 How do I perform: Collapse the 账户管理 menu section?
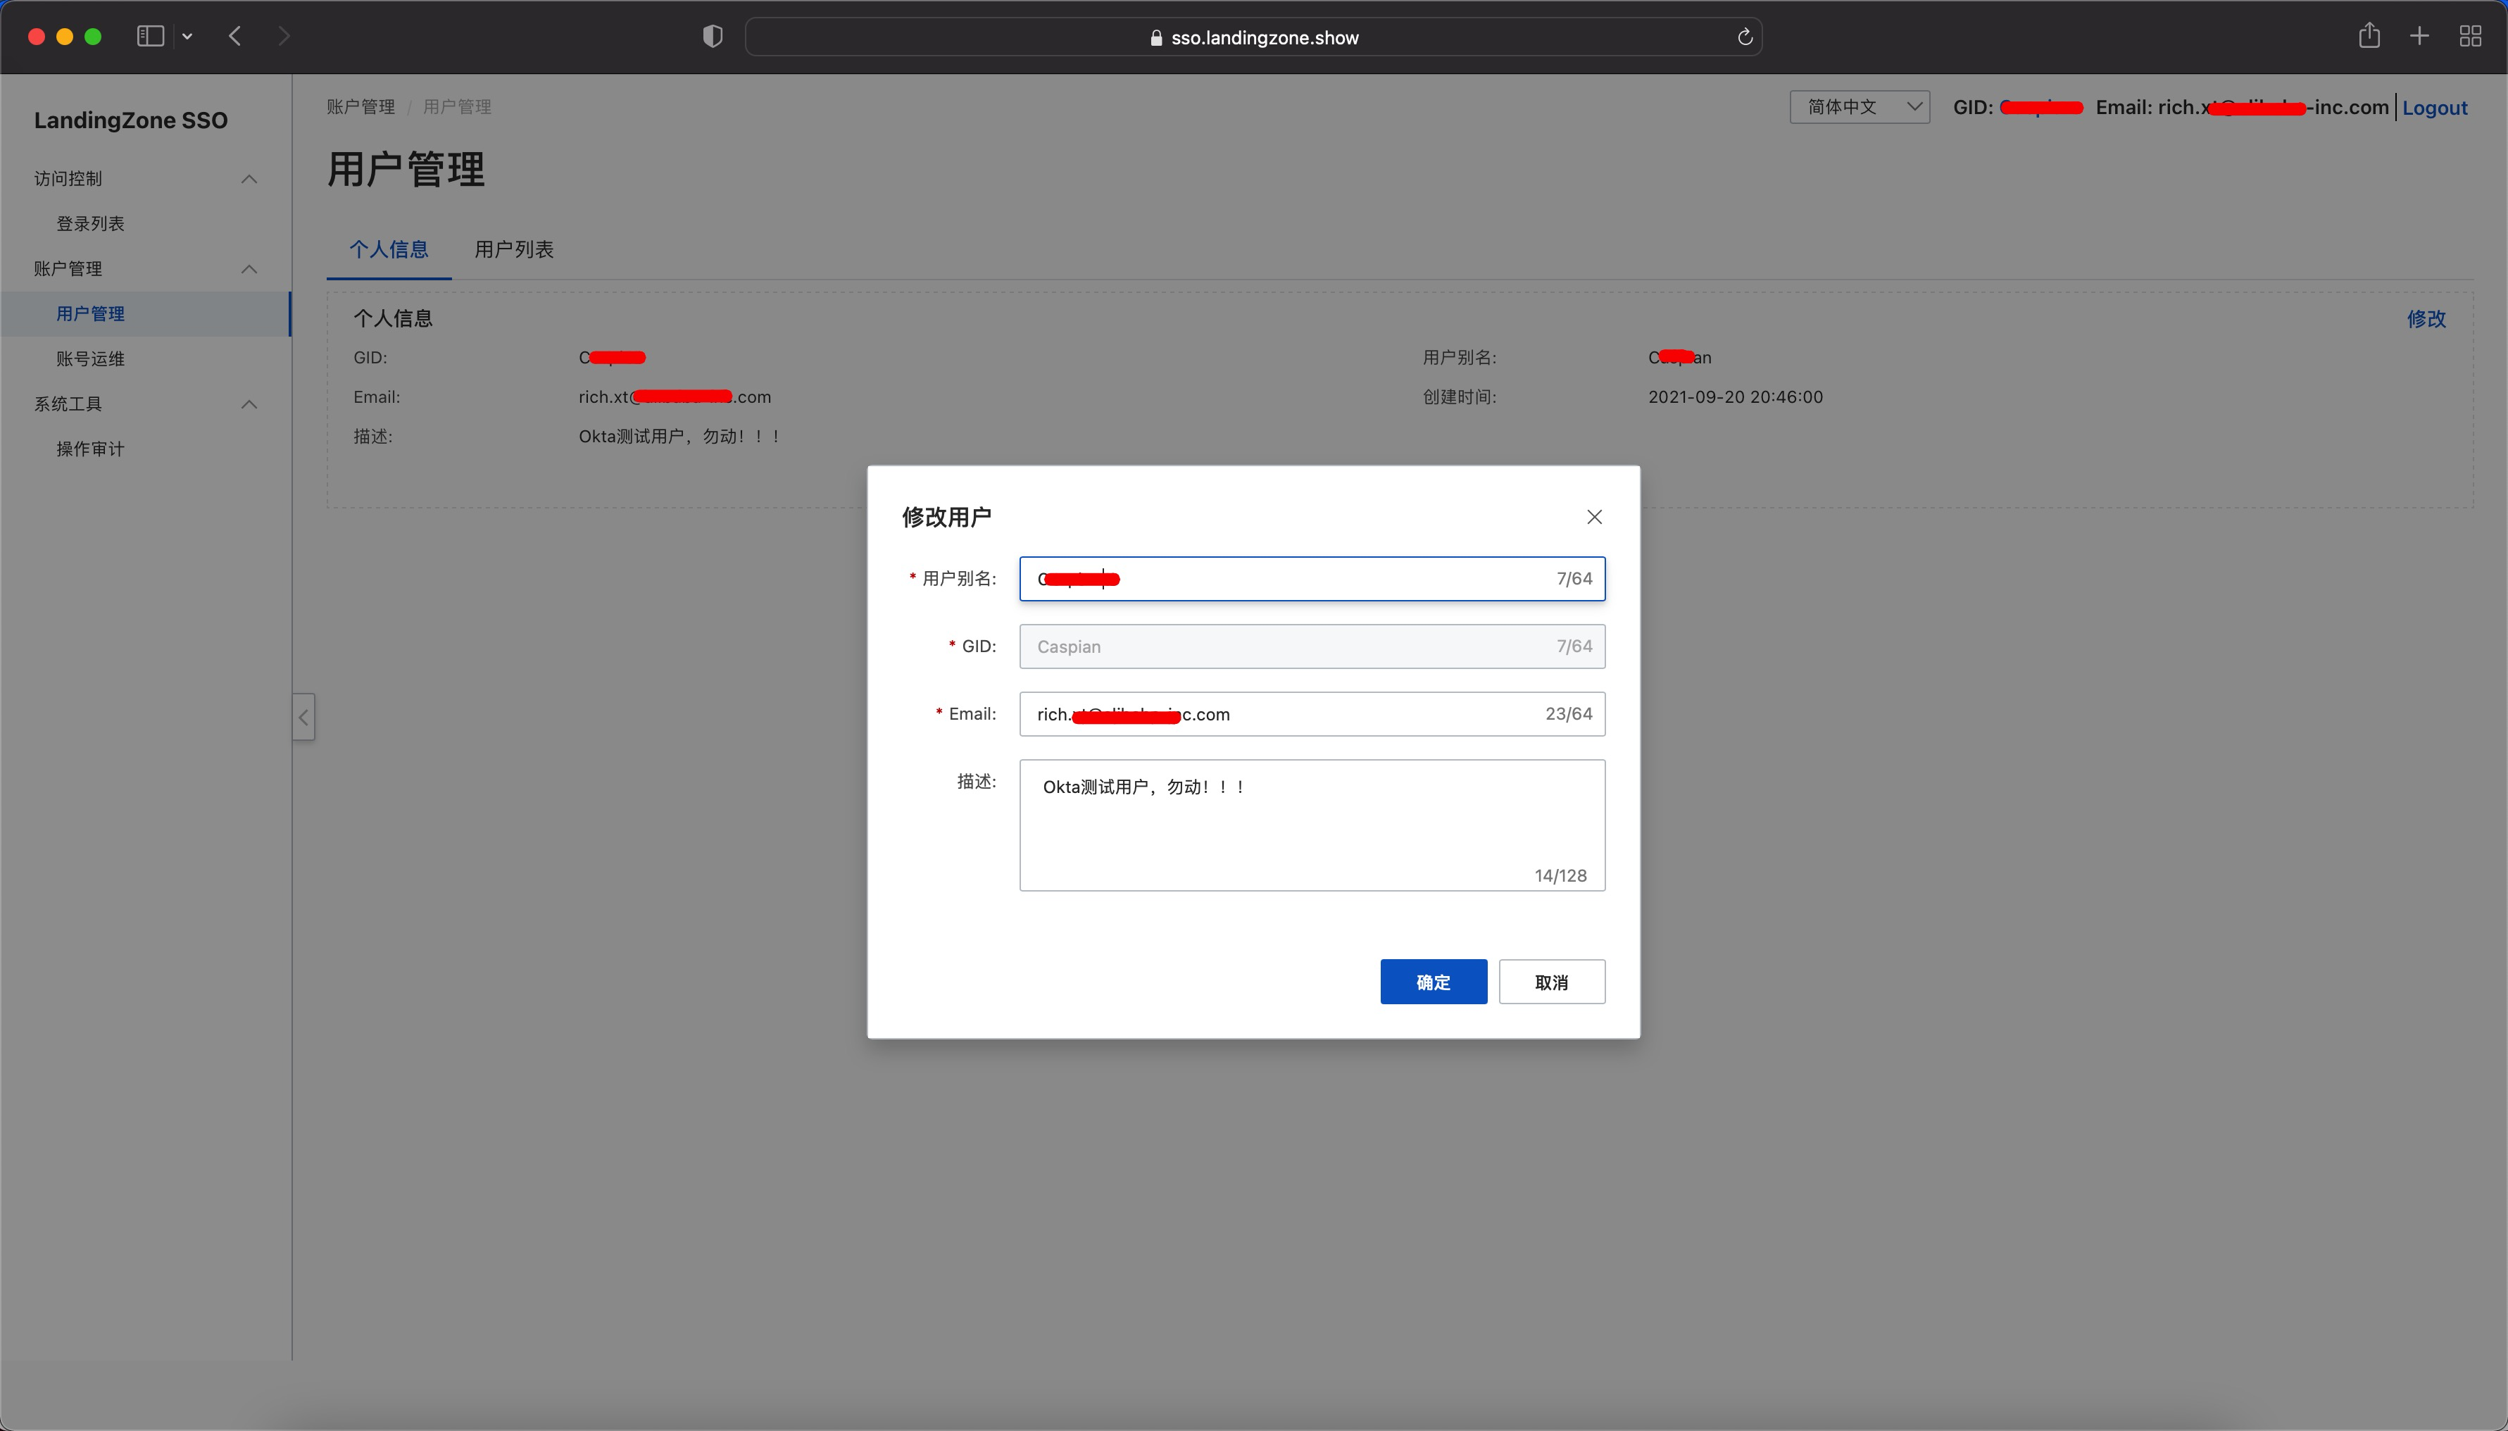click(249, 269)
